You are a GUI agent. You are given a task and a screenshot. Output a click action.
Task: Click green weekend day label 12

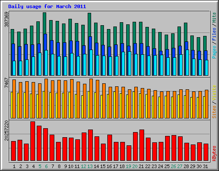[83, 166]
